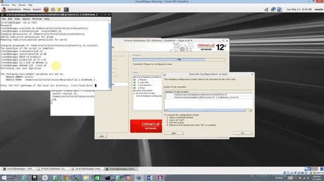Open the terminal's Edit menu
Viewport: 324px width, 182px height.
click(x=10, y=19)
